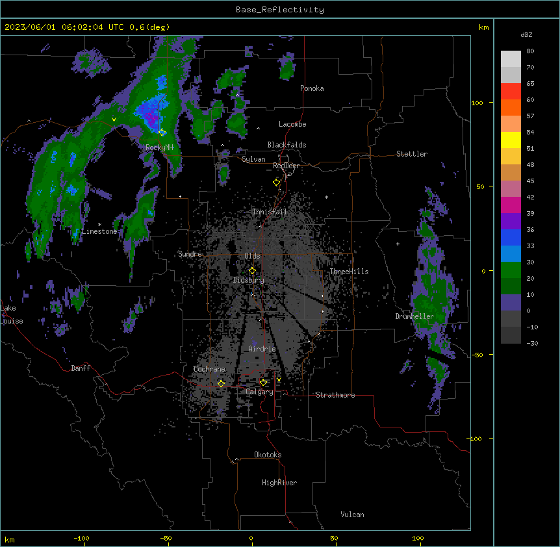The height and width of the screenshot is (547, 560).
Task: Click the Calgary city label
Action: point(260,392)
